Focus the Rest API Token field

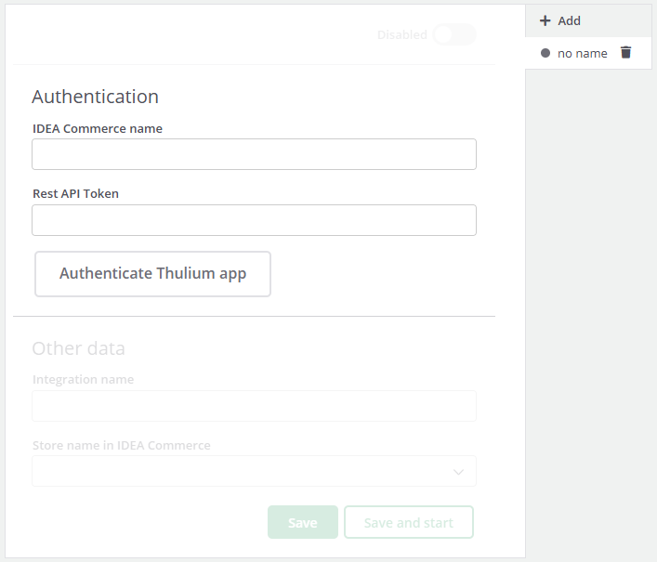tap(254, 220)
